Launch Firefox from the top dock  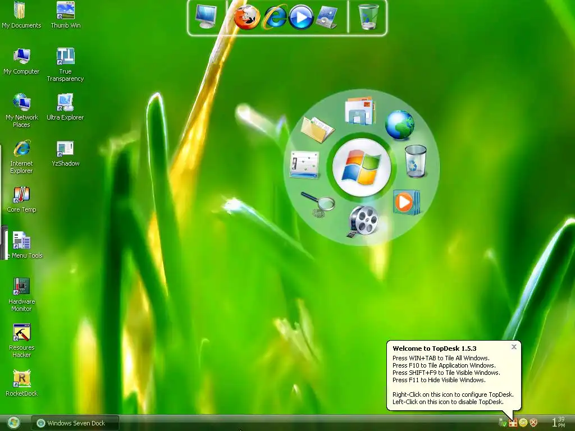click(x=247, y=17)
